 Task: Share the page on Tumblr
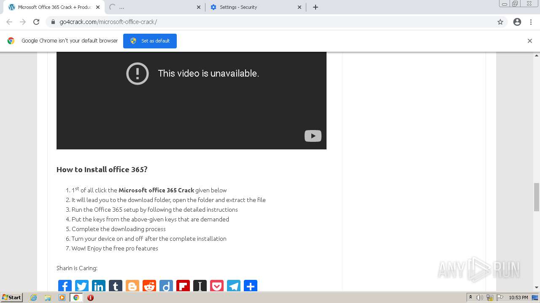pyautogui.click(x=116, y=286)
